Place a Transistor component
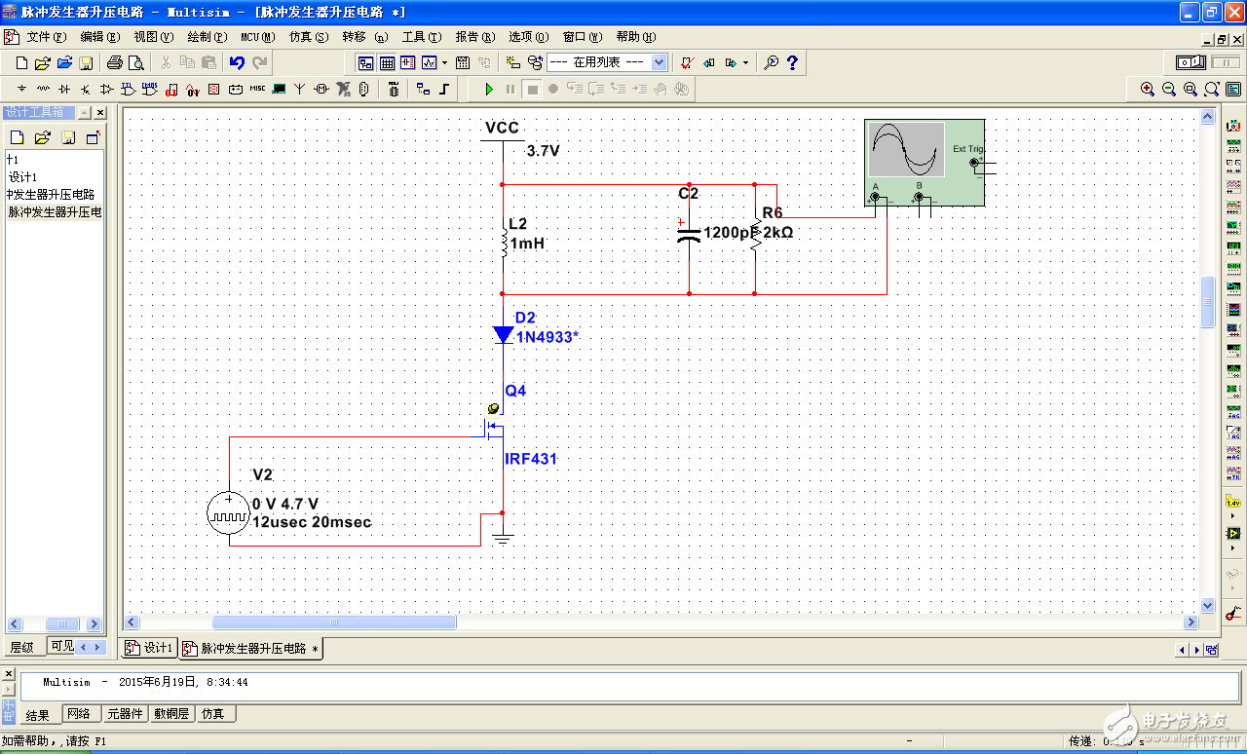 pos(86,89)
